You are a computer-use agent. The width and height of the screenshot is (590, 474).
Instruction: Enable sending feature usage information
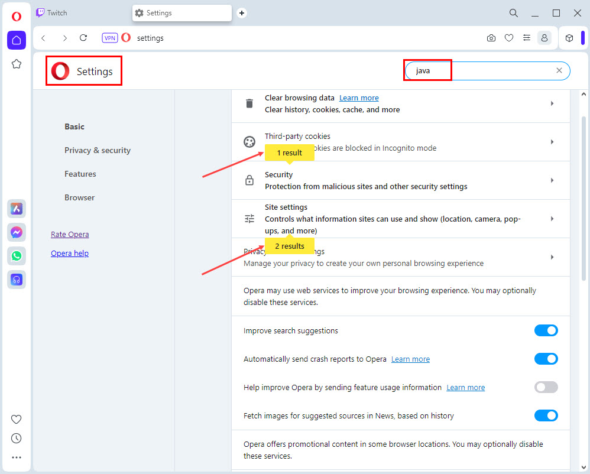546,388
